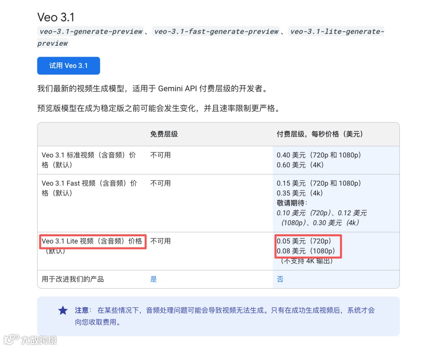This screenshot has height=348, width=438.
Task: Select the Veo 3.1 Fast 视频 row label
Action: pos(89,188)
